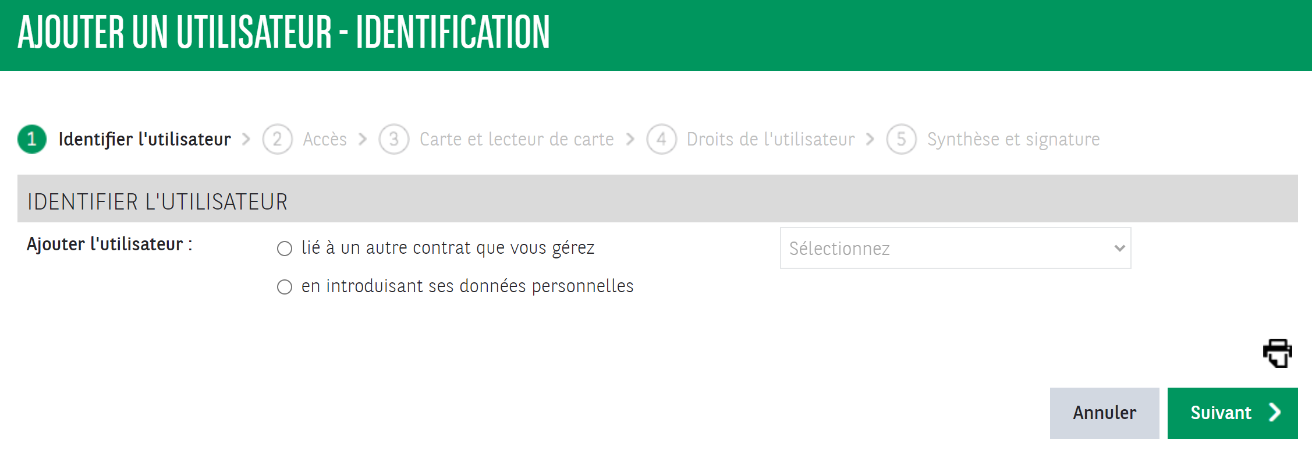This screenshot has height=454, width=1312.
Task: Click the printer icon
Action: pos(1277,353)
